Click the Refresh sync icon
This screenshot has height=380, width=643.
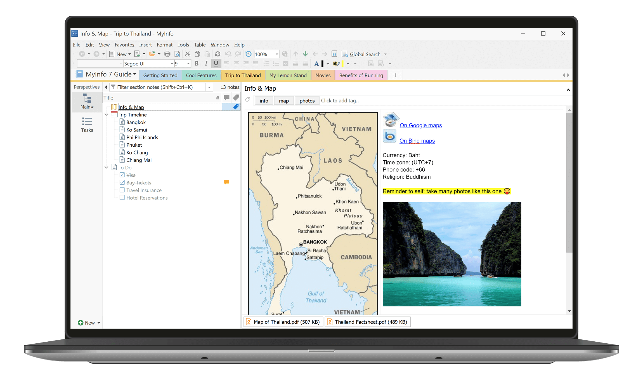[218, 54]
